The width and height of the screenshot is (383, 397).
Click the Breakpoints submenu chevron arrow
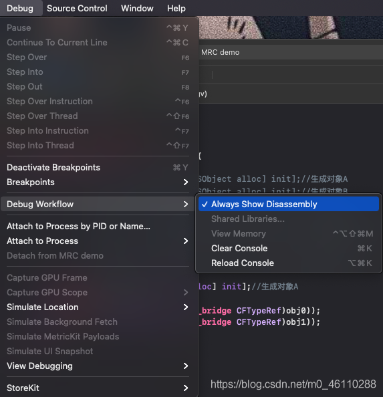186,182
